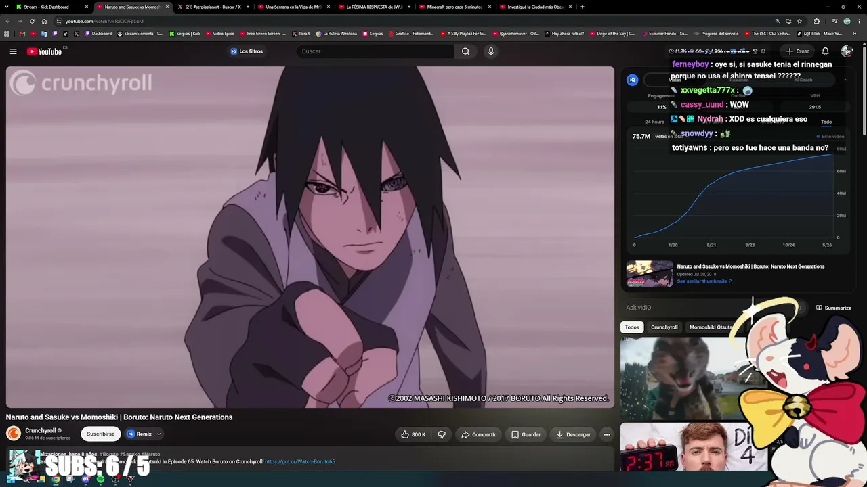
Task: Save the video with Guardar
Action: [x=526, y=434]
